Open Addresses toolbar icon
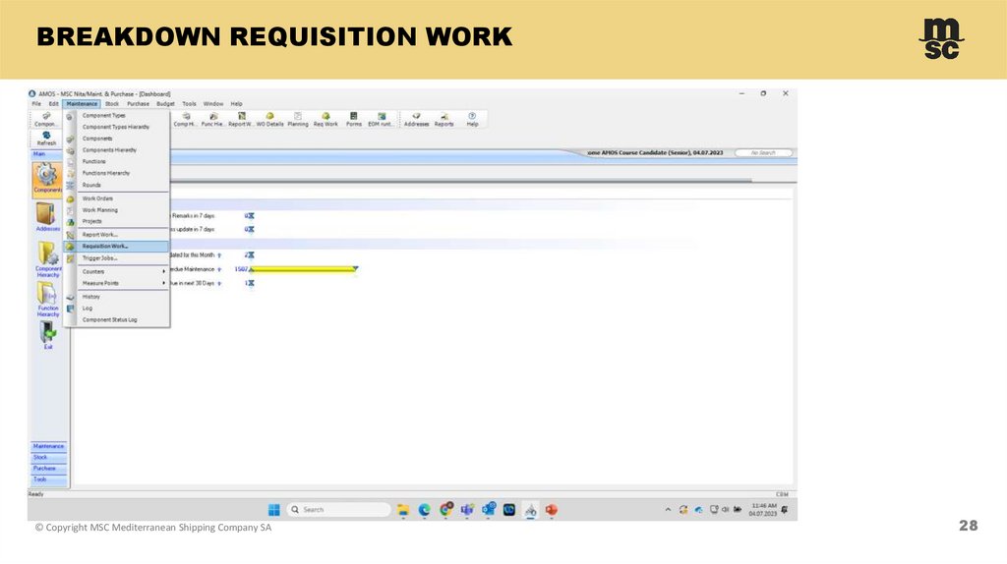This screenshot has height=564, width=1007. click(x=416, y=119)
